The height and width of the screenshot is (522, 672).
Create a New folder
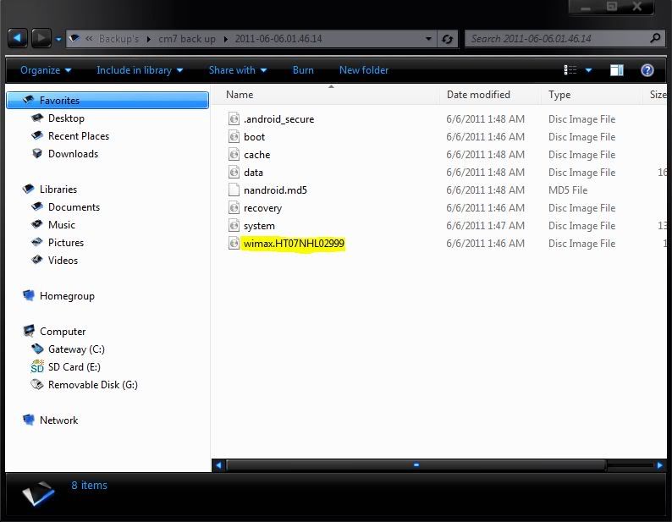pyautogui.click(x=364, y=70)
